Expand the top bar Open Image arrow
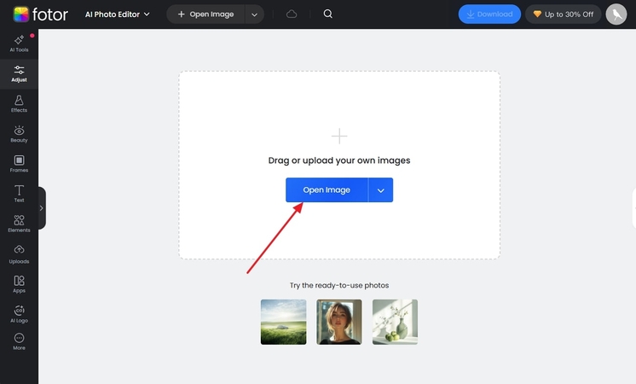Image resolution: width=636 pixels, height=384 pixels. [254, 15]
